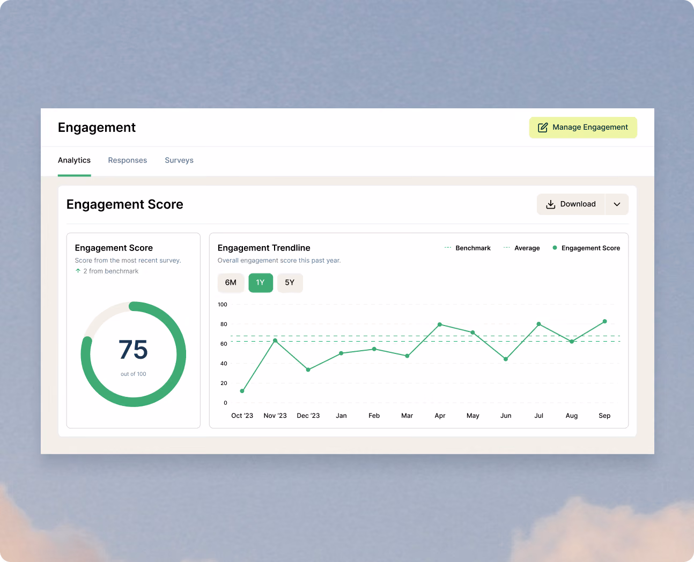Toggle the Average legend item
Image resolution: width=694 pixels, height=562 pixels.
(522, 248)
